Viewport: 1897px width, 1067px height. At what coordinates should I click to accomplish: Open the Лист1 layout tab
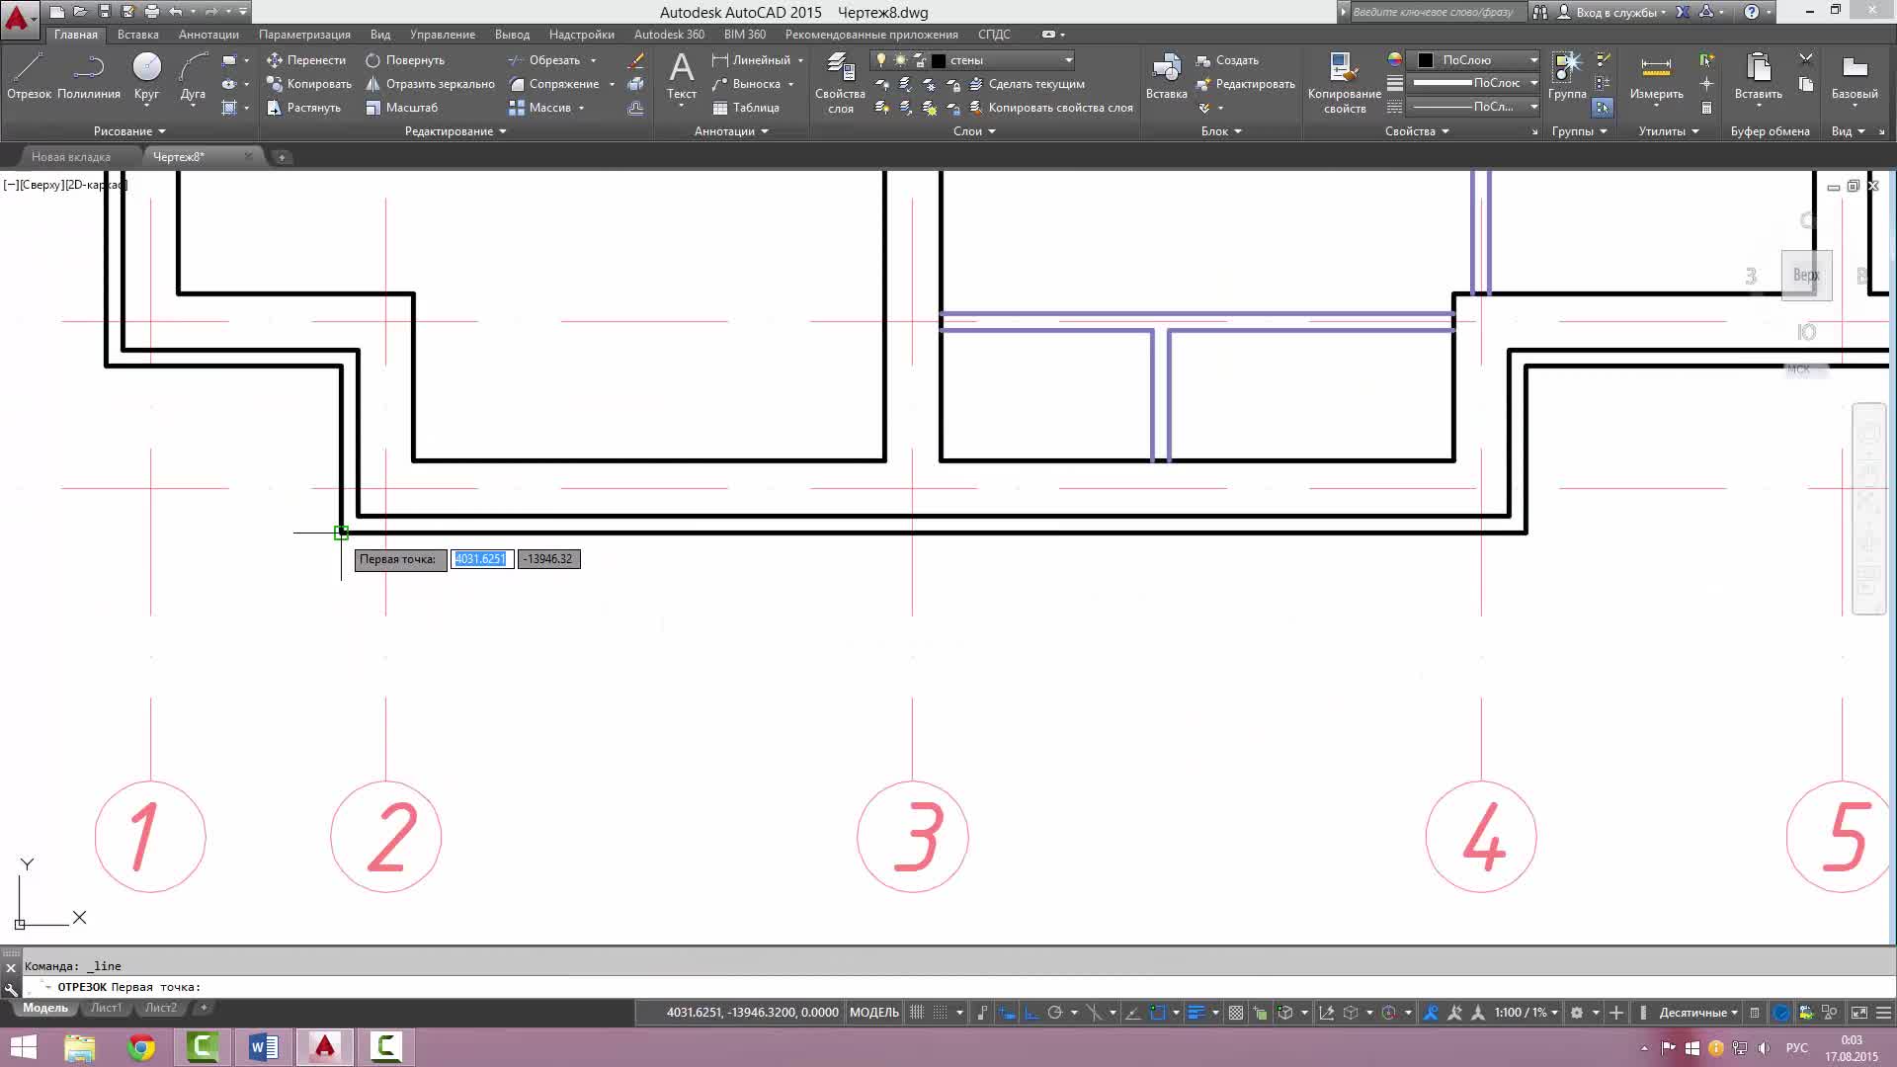pyautogui.click(x=106, y=1008)
